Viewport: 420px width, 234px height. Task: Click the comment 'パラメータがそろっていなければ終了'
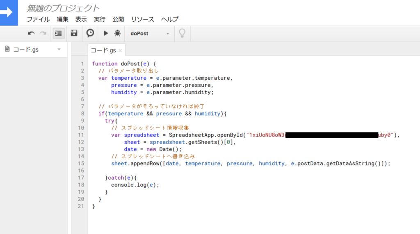(156, 106)
